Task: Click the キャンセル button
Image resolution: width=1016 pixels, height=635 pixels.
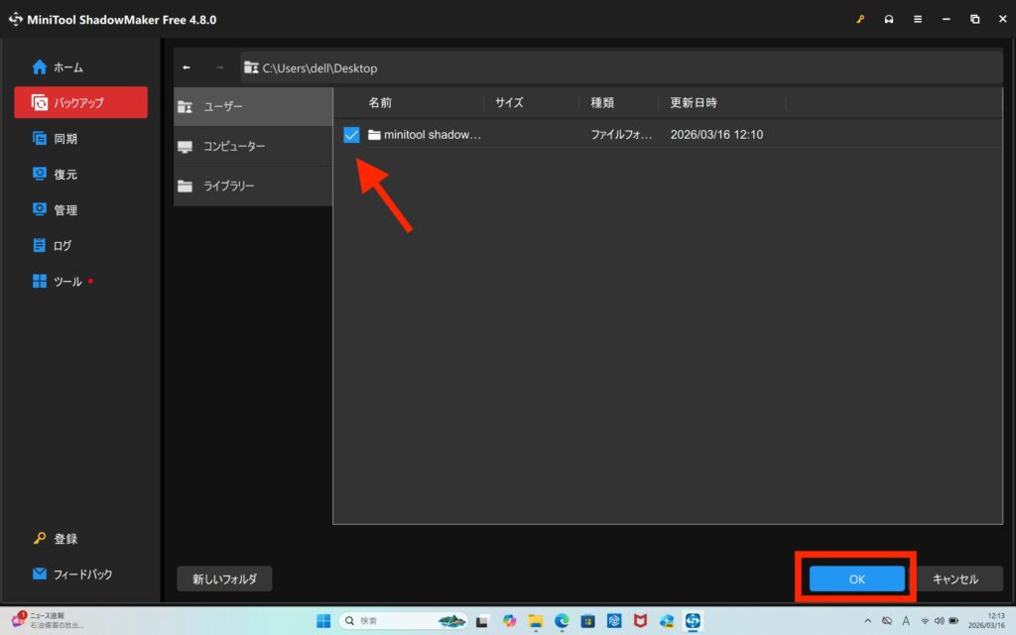Action: (955, 579)
